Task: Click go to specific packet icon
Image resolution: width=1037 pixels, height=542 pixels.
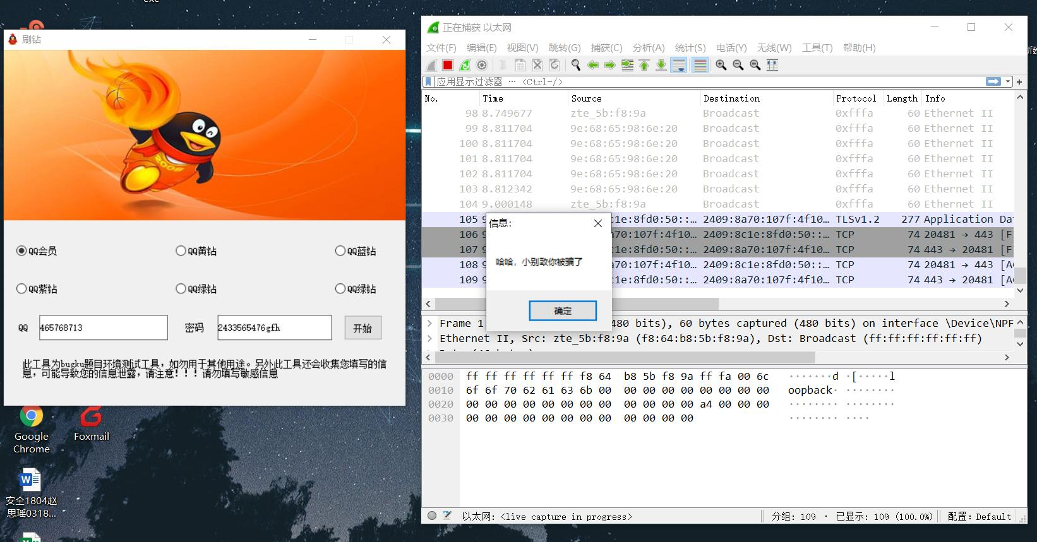Action: tap(627, 65)
